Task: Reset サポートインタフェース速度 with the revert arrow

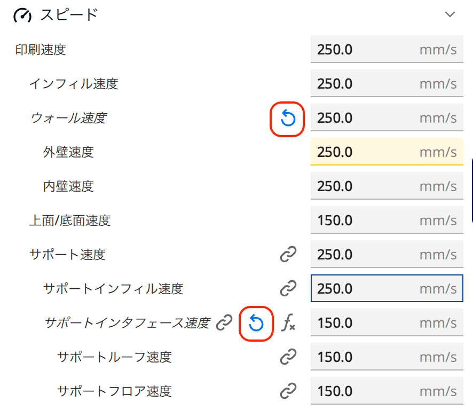Action: (x=256, y=323)
